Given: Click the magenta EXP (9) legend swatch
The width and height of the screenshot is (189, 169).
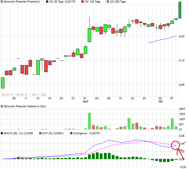Looking at the screenshot, I should point(40,133).
